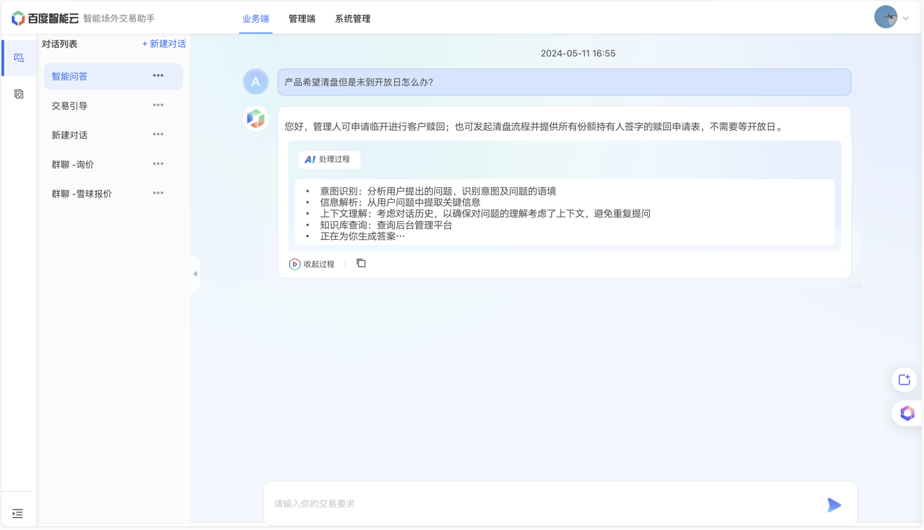Click the 智能场外交易助手 title text

pyautogui.click(x=119, y=18)
